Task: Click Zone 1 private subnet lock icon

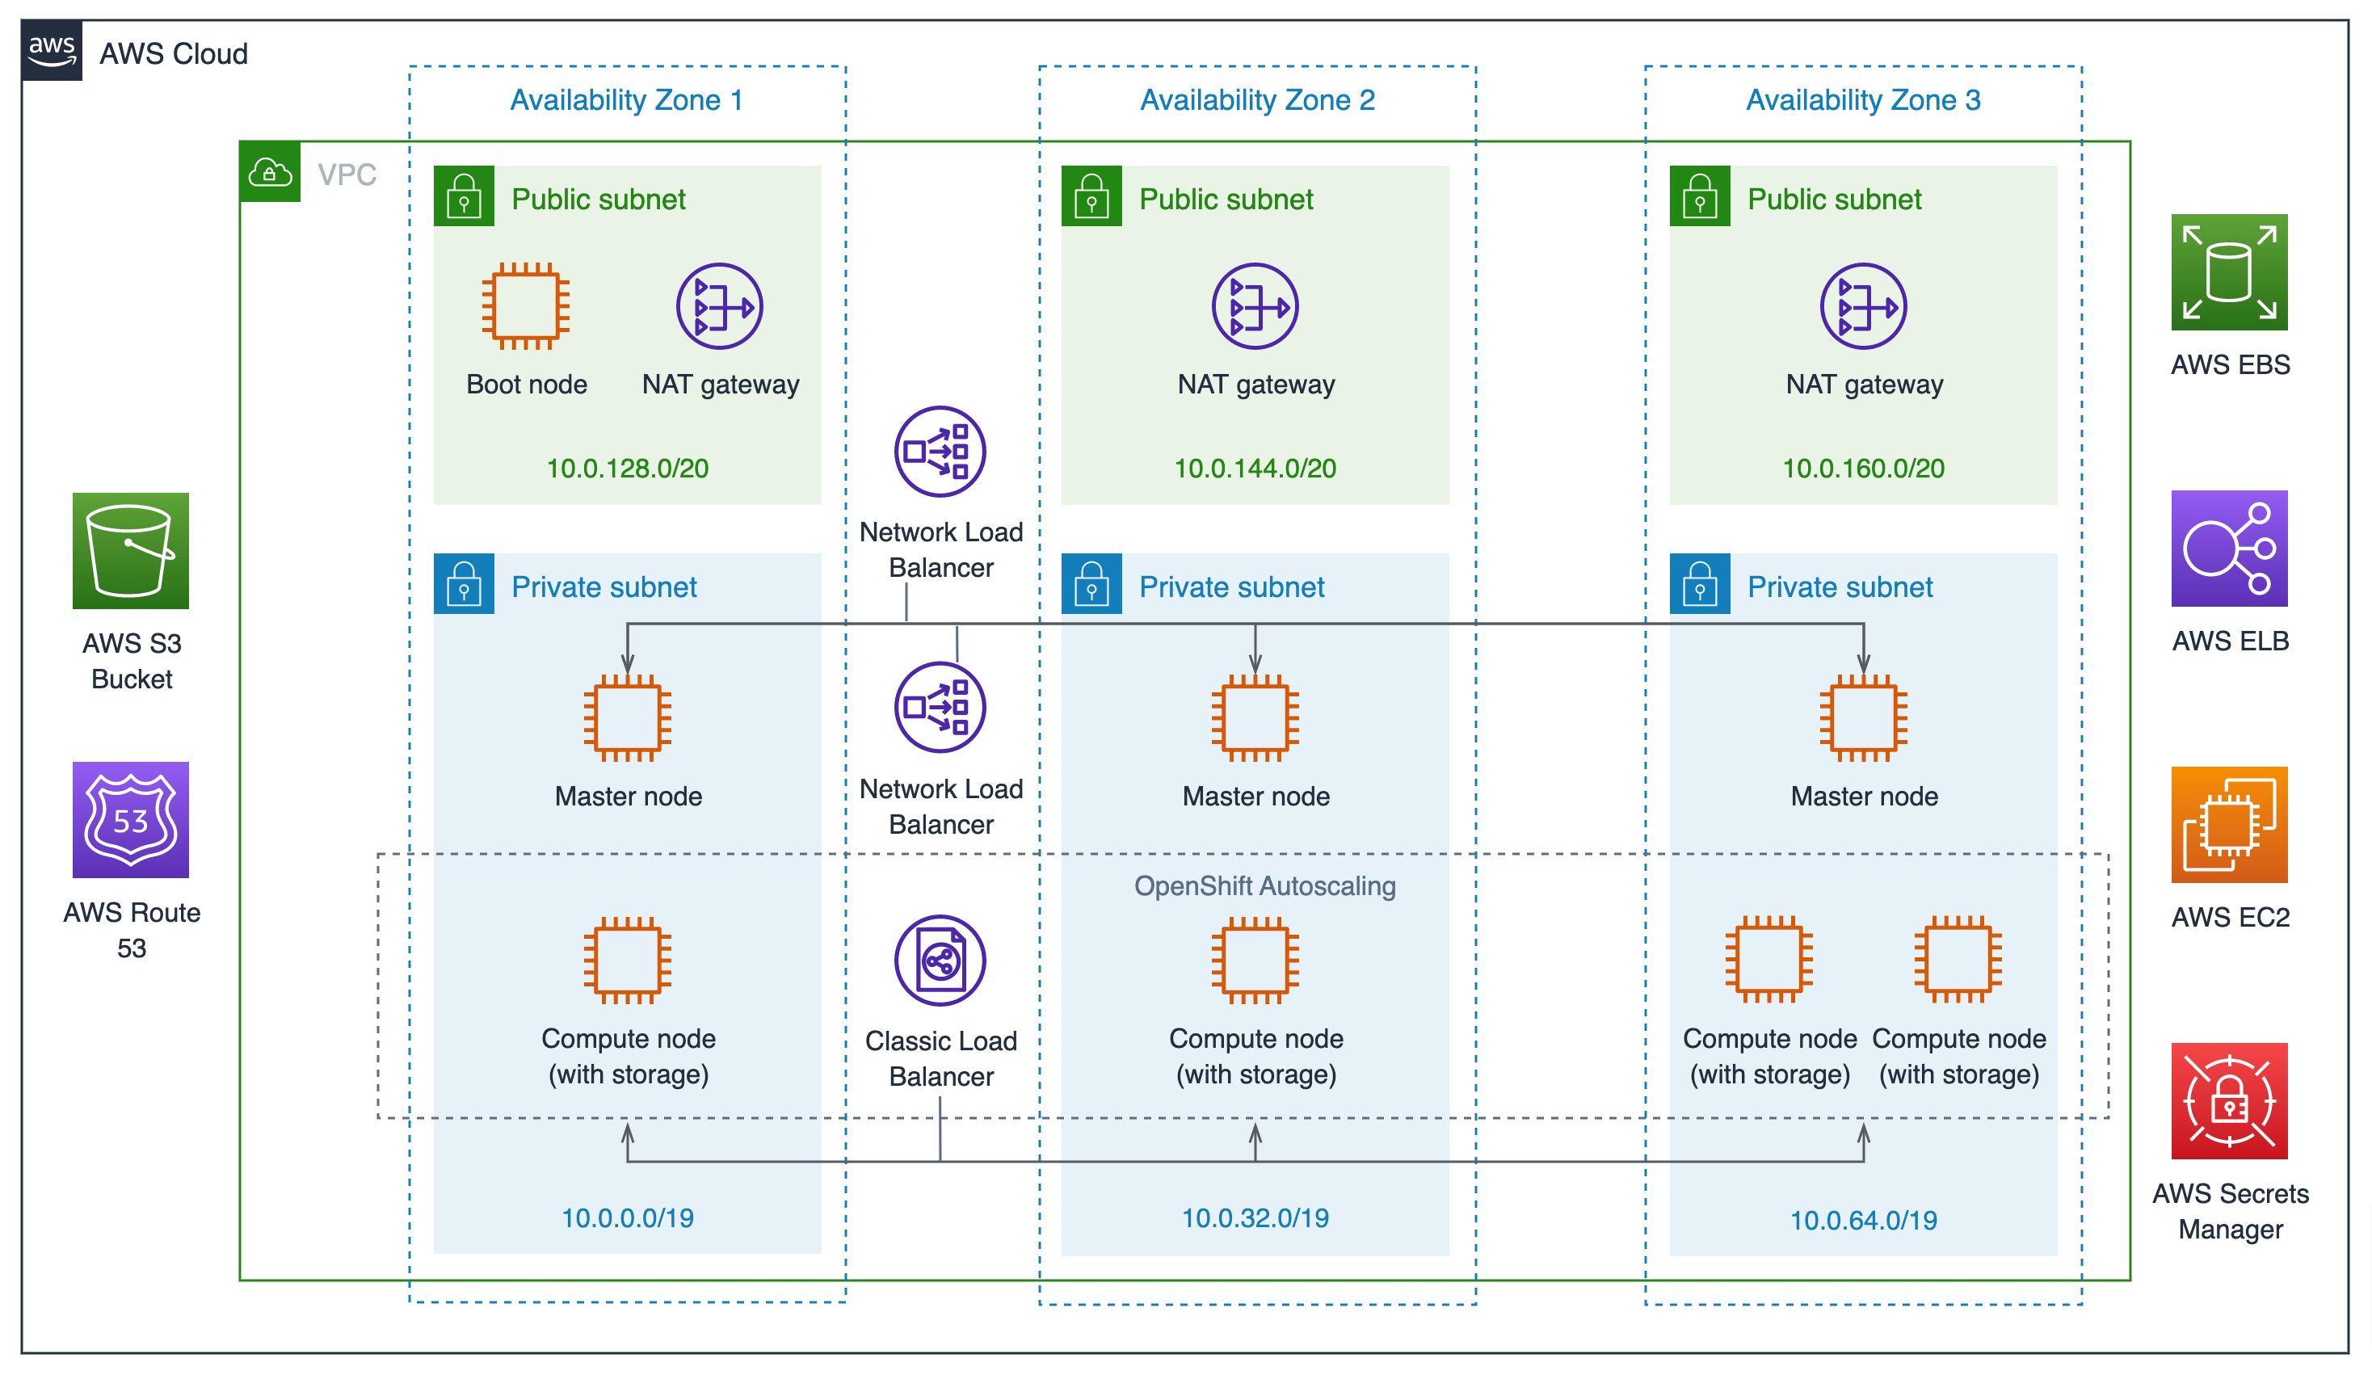Action: point(464,583)
